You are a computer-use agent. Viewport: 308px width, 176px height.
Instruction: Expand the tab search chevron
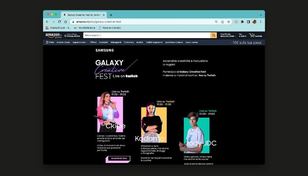pos(261,15)
